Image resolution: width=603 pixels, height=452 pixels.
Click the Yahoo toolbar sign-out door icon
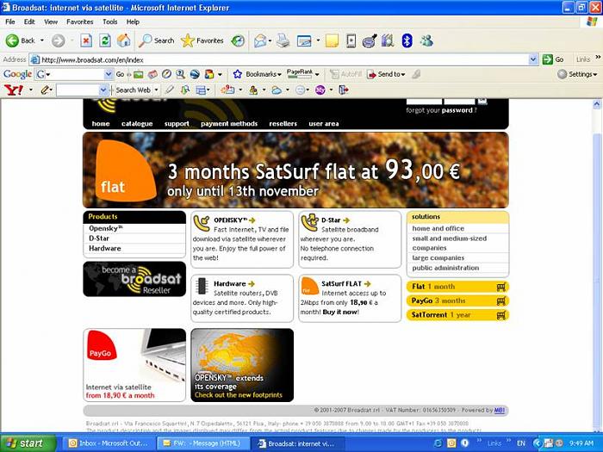click(x=344, y=90)
